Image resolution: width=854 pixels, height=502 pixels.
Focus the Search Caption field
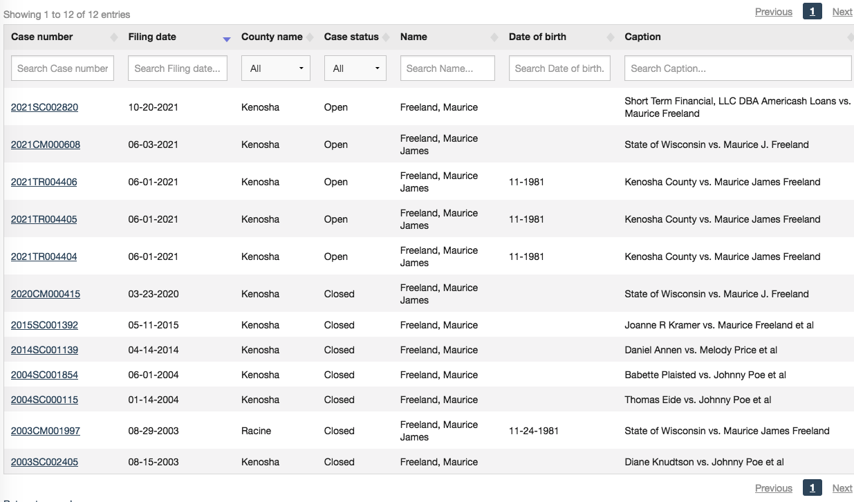click(738, 68)
